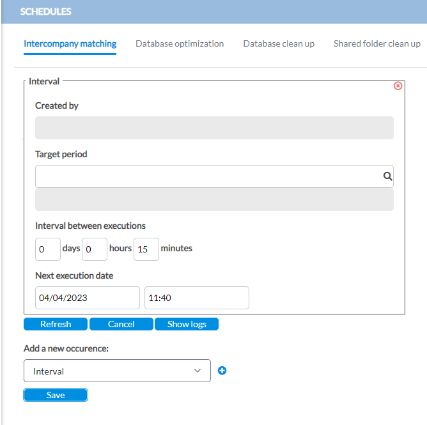Go to the Database clean up tab
The height and width of the screenshot is (425, 427).
(279, 44)
